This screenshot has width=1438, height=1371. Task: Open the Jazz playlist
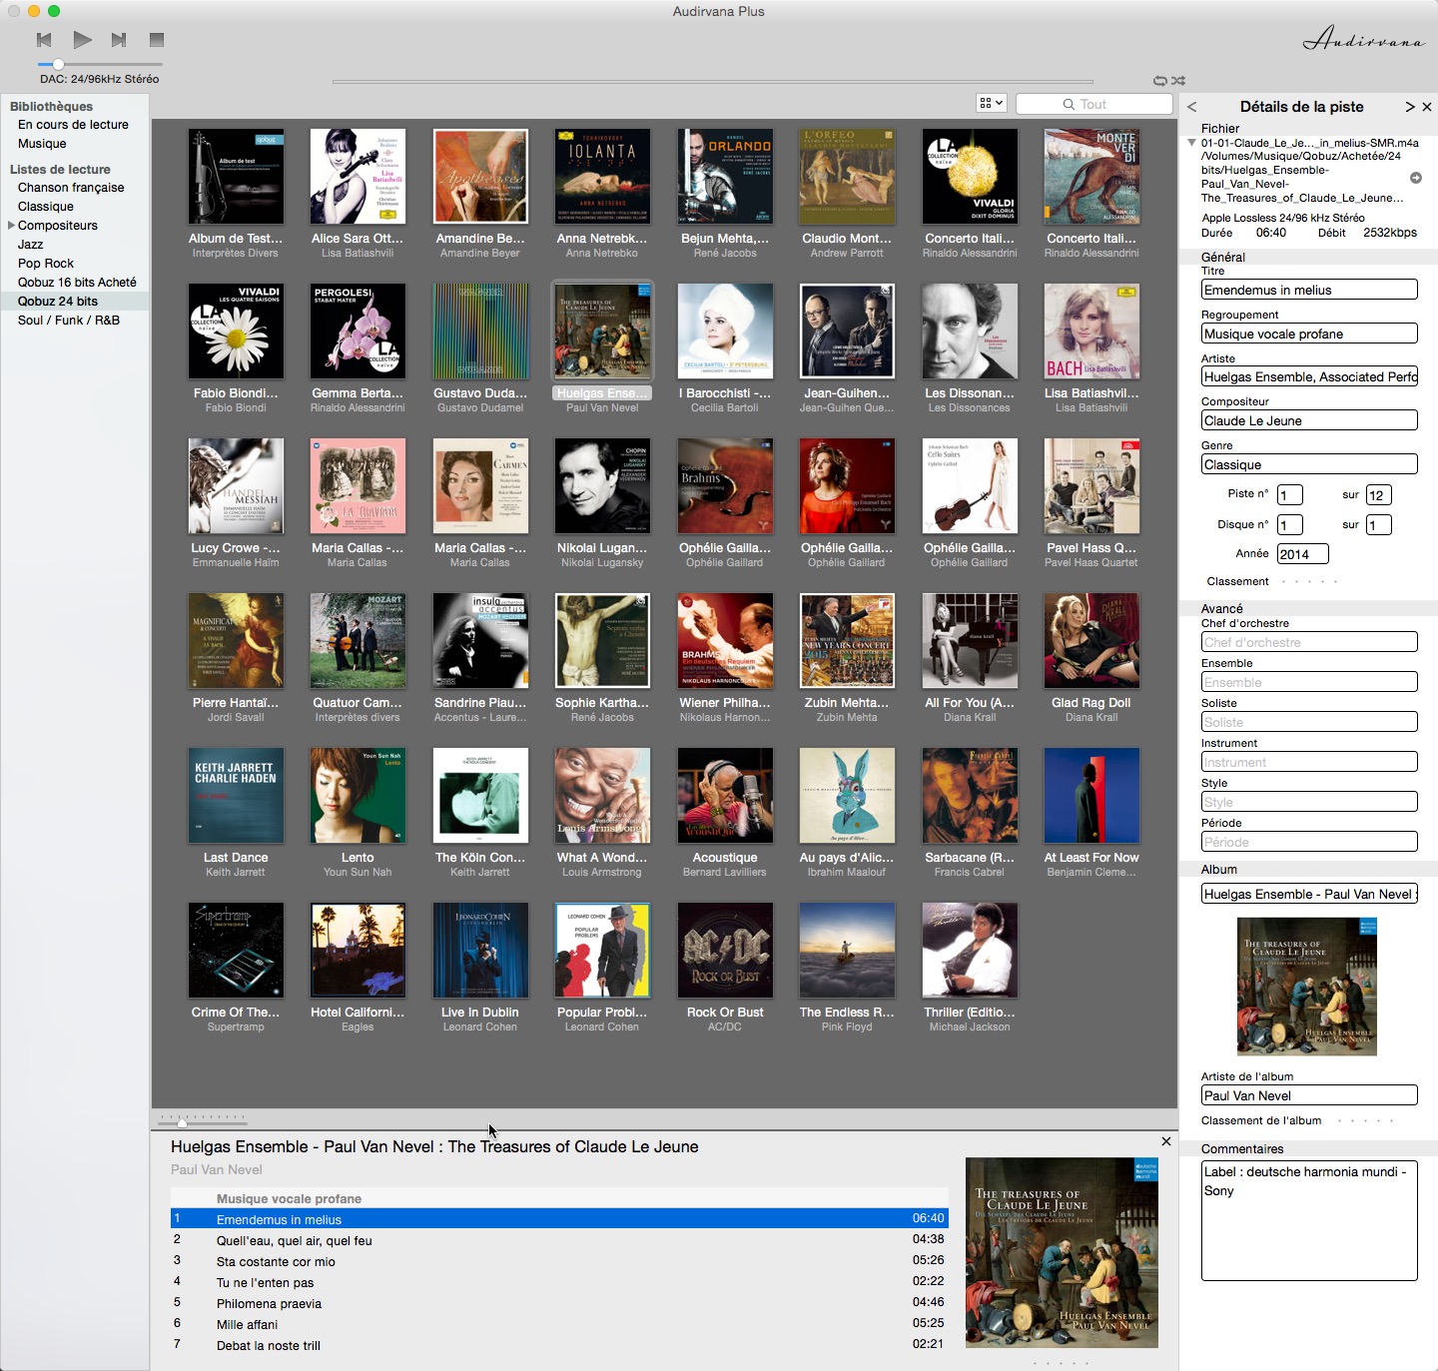point(31,245)
